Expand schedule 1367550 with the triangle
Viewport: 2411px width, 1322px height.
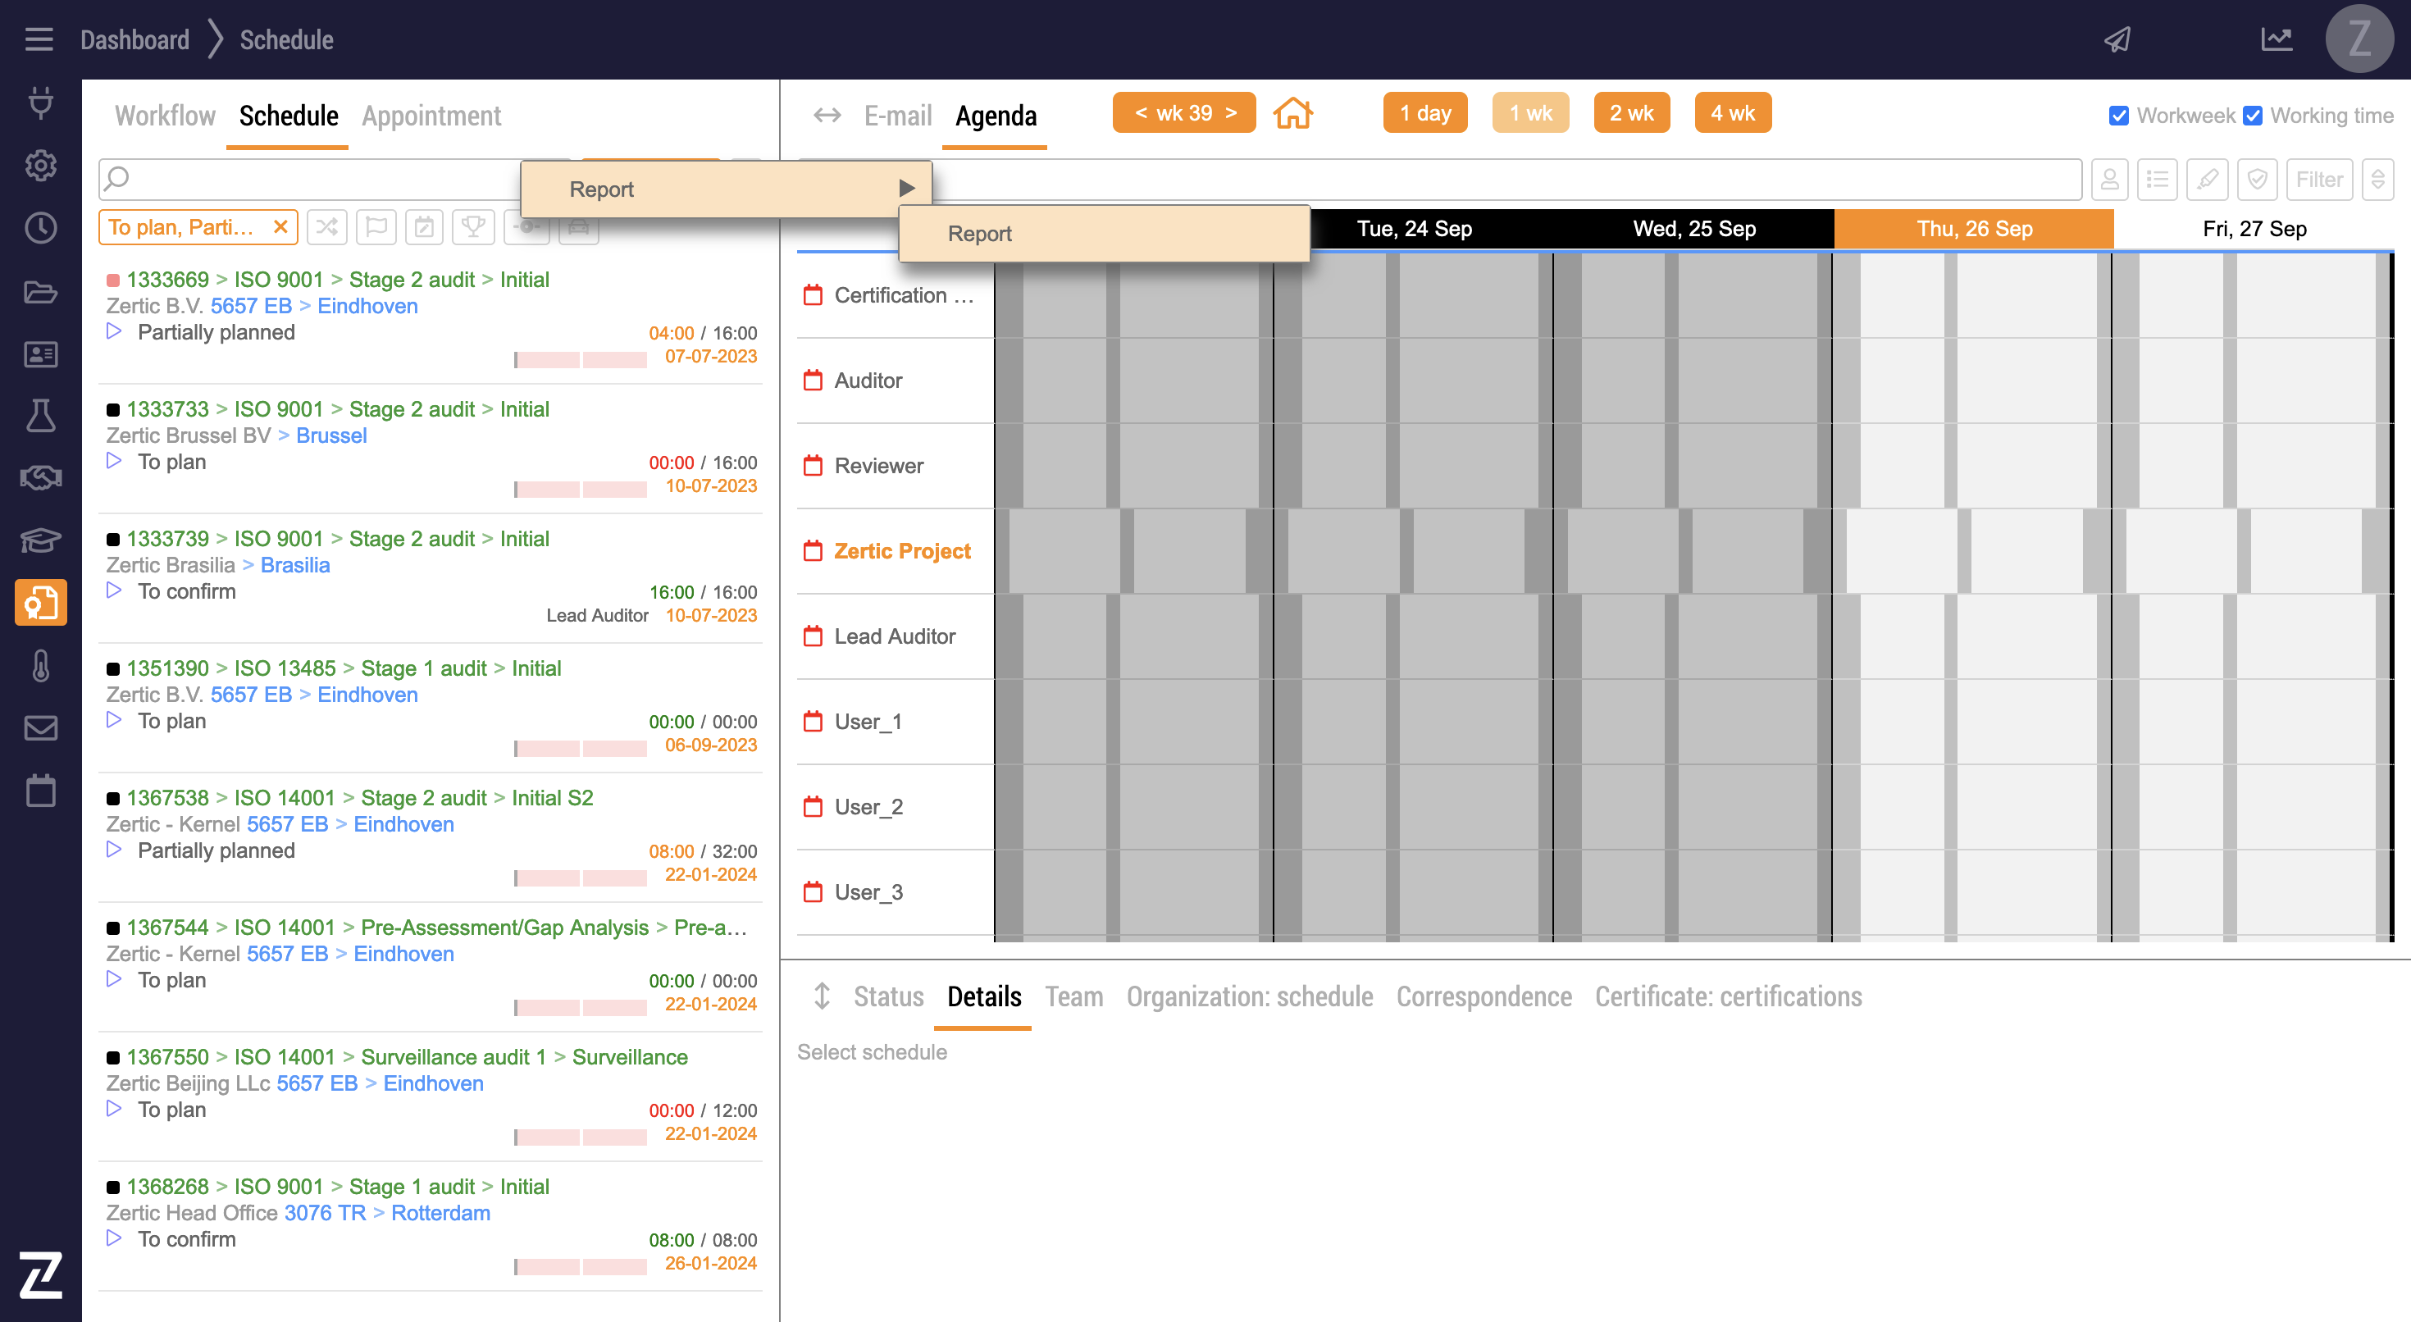pos(114,1109)
